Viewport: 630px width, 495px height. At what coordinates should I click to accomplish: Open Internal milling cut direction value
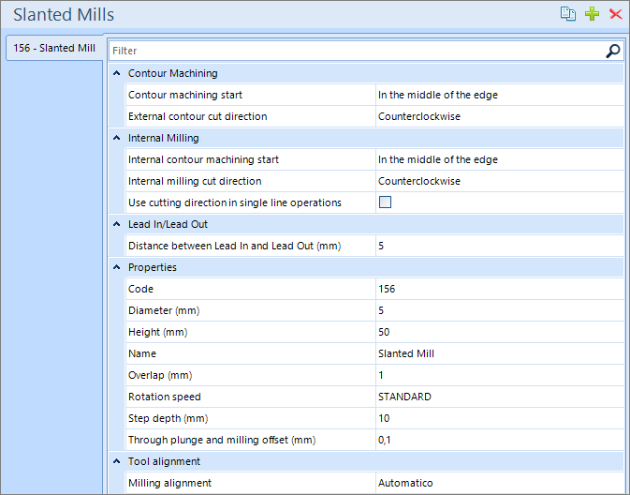click(500, 181)
